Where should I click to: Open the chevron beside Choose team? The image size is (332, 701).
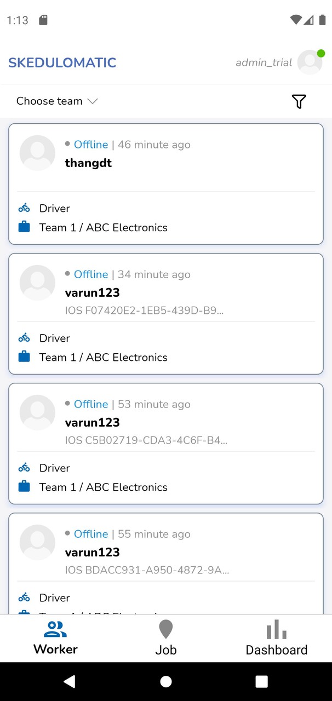click(x=92, y=101)
